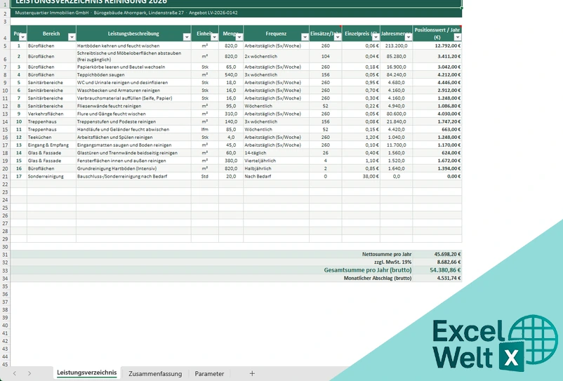Open the Positionswert / Jahr filter dropdown

[x=458, y=37]
